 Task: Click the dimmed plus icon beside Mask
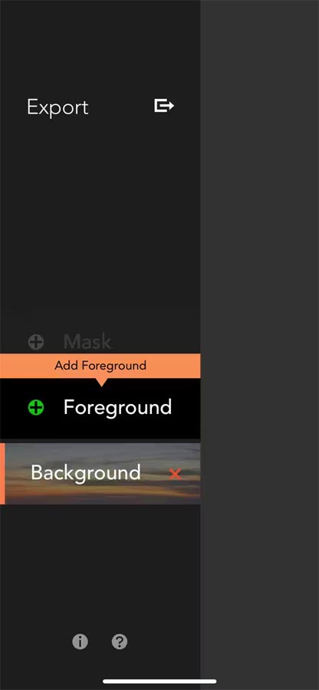(x=36, y=342)
